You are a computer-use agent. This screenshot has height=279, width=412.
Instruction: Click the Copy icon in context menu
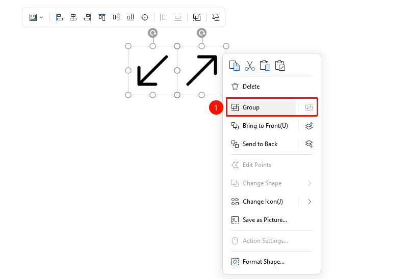235,66
